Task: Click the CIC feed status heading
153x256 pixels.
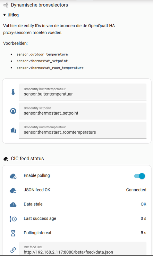Action: [27, 158]
